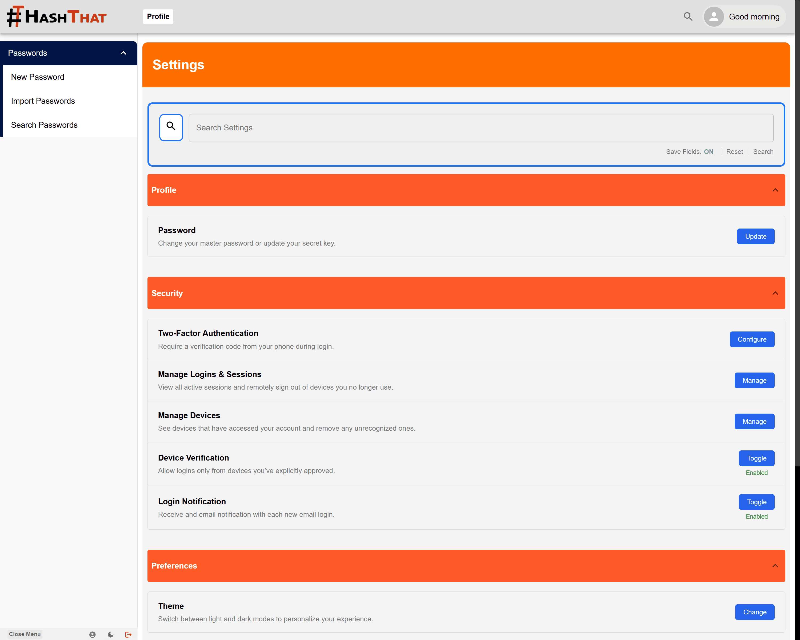Open New Password in sidebar

[38, 77]
